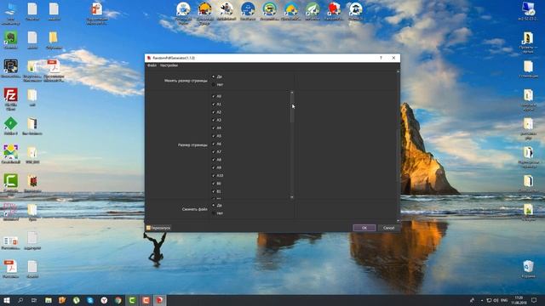Open the Файл menu in RandomPdfGenerator
545x306 pixels.
[152, 65]
